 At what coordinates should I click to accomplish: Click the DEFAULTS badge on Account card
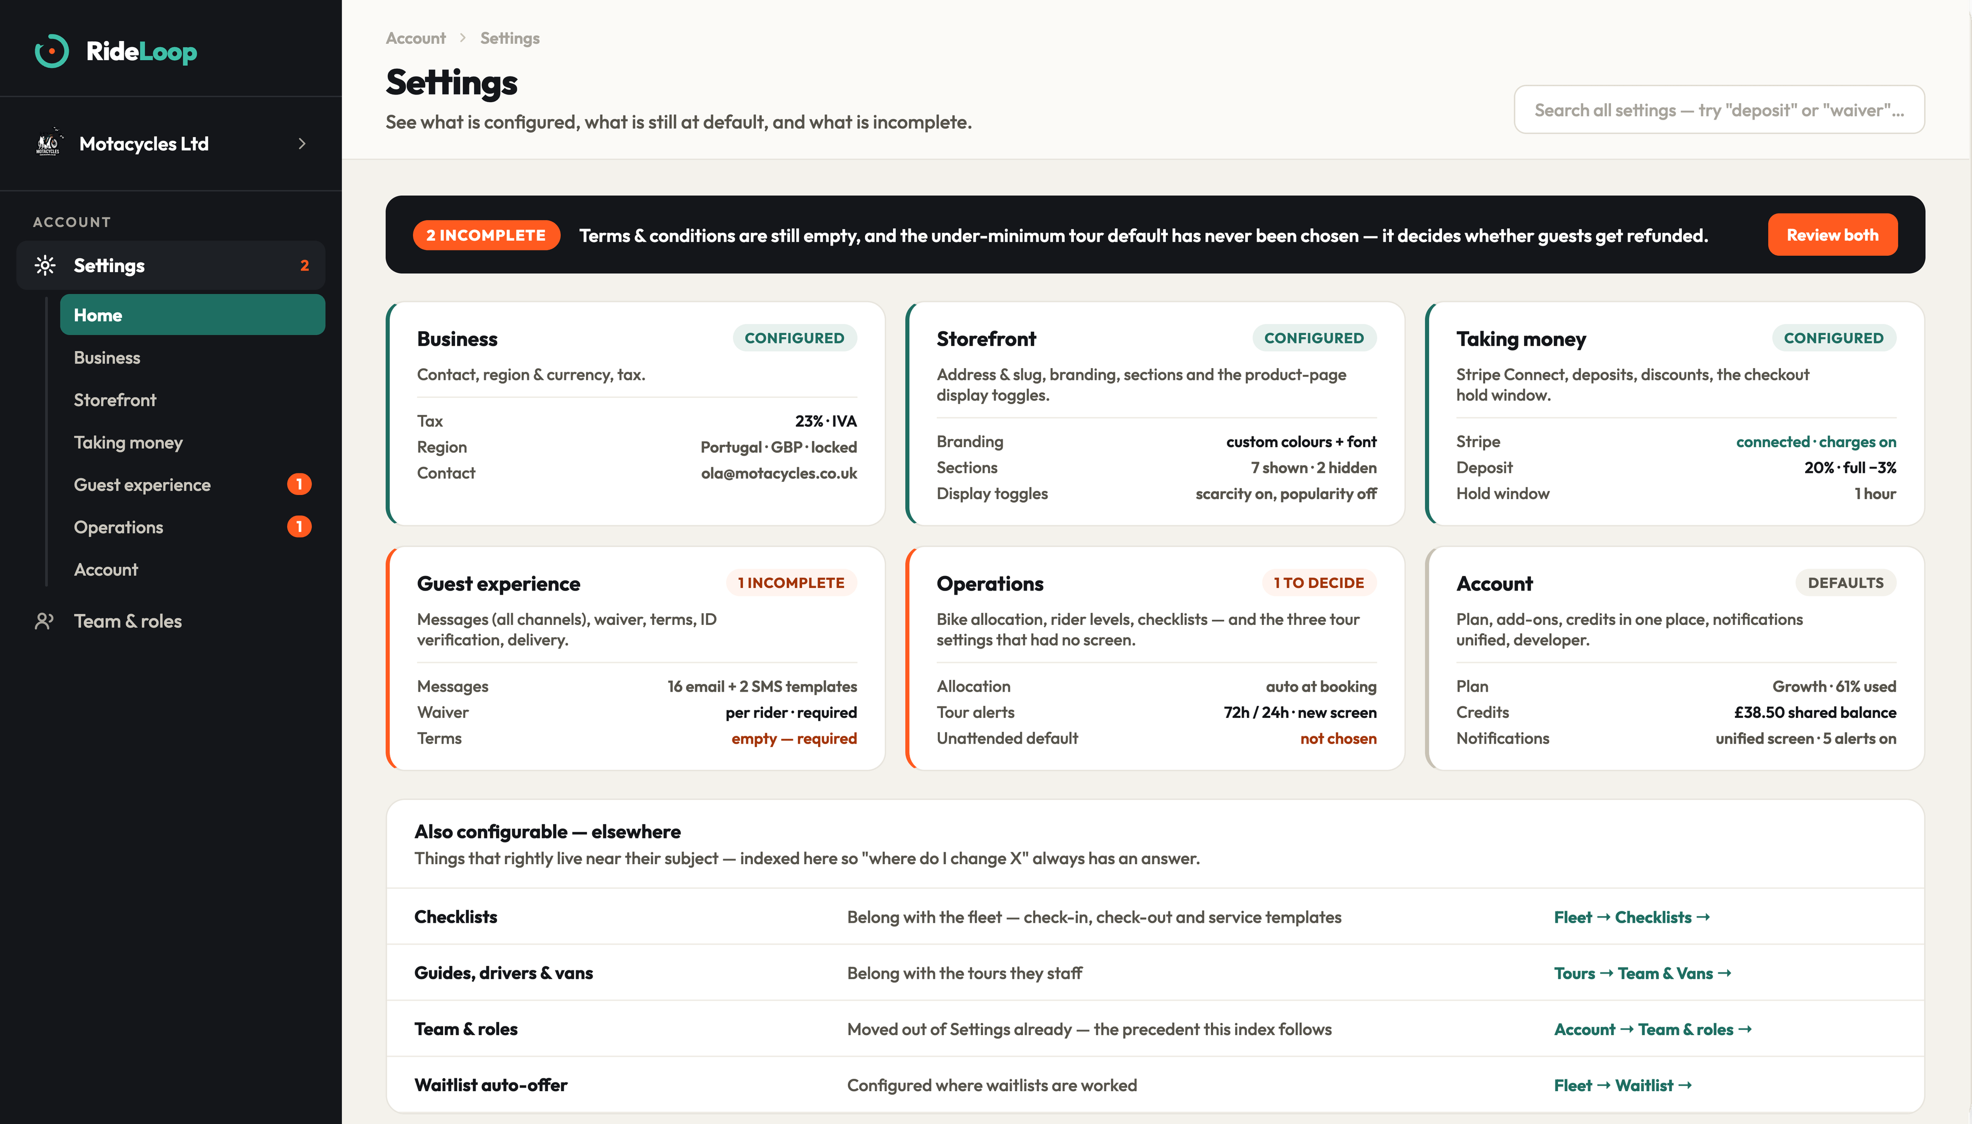pyautogui.click(x=1846, y=583)
